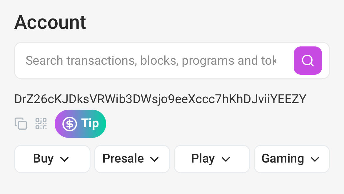Viewport: 344px width, 194px height.
Task: Click the magnifying glass search icon
Action: point(308,61)
